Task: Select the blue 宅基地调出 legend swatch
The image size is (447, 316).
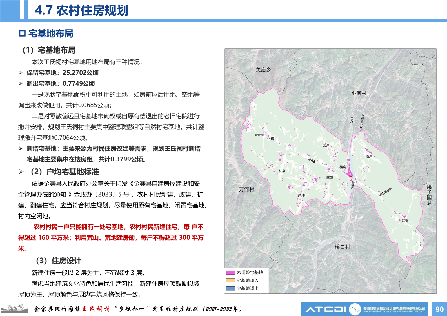Action: point(230,288)
